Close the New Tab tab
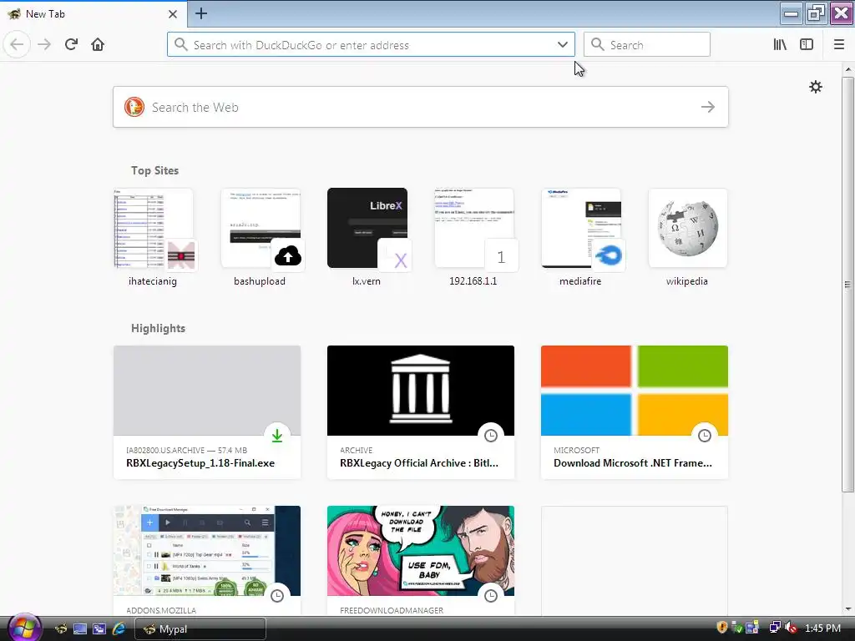The image size is (855, 641). point(172,14)
